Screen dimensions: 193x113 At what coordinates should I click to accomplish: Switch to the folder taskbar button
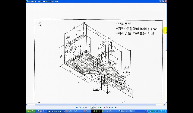tap(56, 111)
